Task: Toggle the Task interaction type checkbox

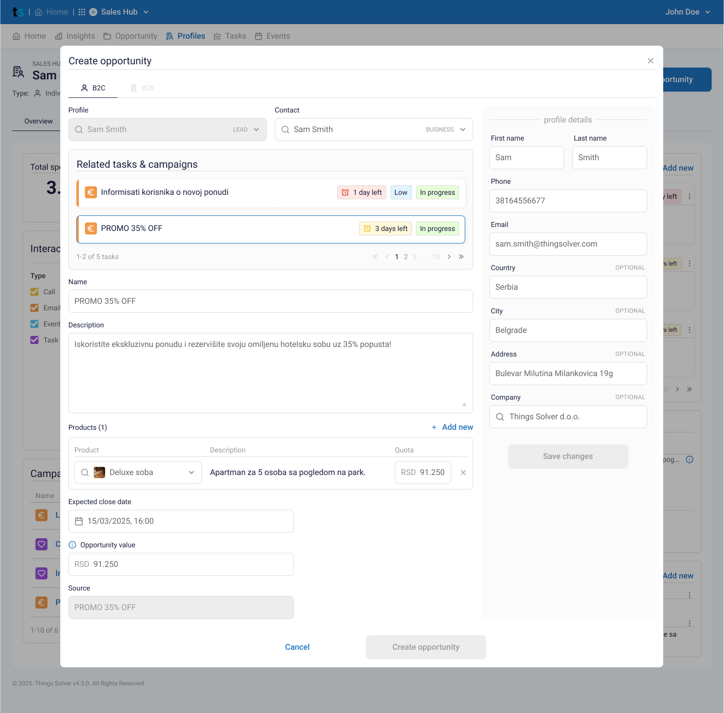Action: pos(35,340)
